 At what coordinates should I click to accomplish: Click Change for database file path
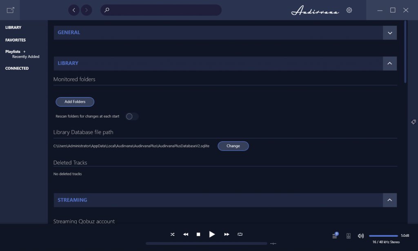pyautogui.click(x=233, y=146)
